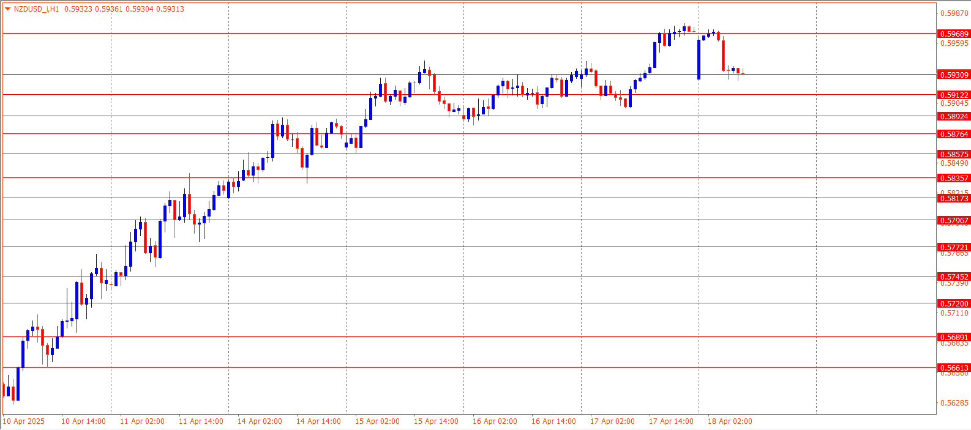Click the 0.58490 price scale value
Screen dimensions: 971x430
(954, 163)
